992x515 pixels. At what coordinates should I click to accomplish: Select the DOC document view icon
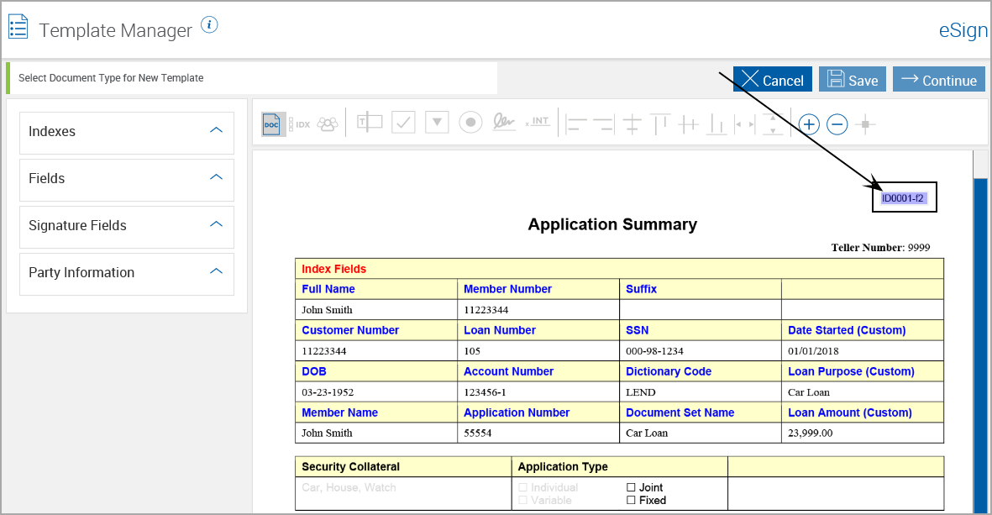(x=272, y=124)
